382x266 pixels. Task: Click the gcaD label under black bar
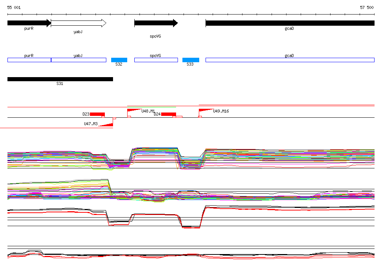[289, 28]
